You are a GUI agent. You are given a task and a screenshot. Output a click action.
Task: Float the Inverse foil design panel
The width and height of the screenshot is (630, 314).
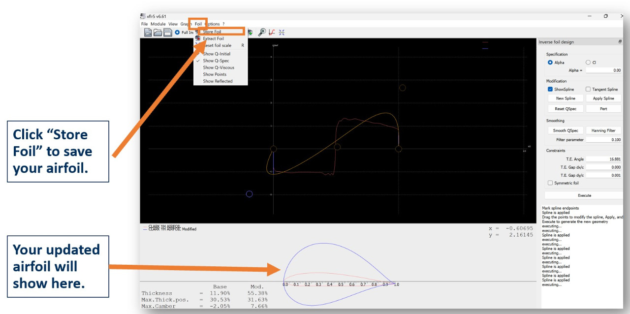pyautogui.click(x=620, y=42)
